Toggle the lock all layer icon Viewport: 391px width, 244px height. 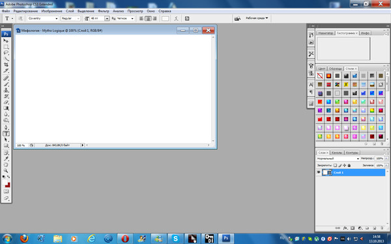click(349, 165)
